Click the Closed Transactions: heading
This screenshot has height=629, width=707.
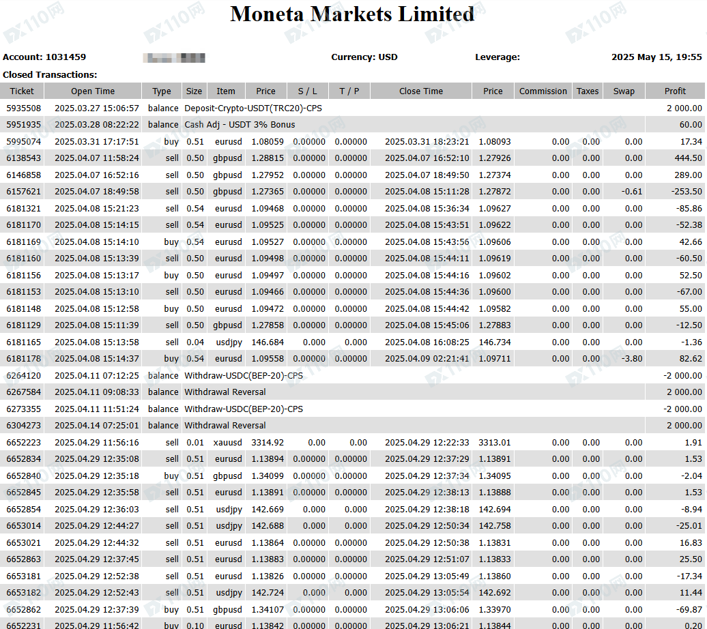click(50, 75)
